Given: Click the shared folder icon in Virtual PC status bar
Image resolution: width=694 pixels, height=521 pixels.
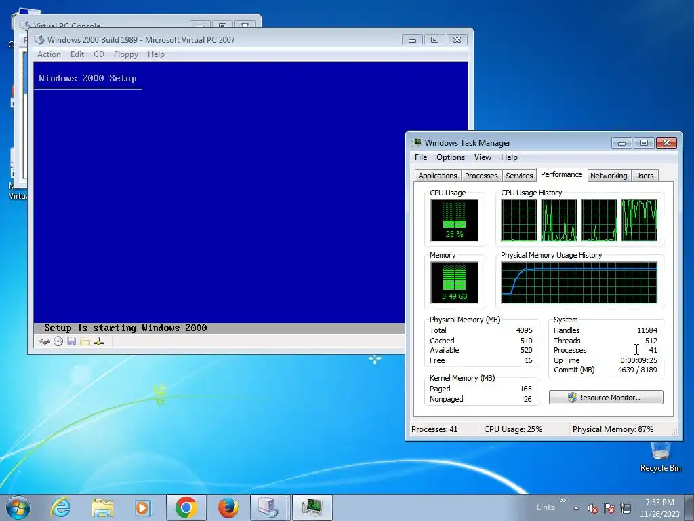Looking at the screenshot, I should (85, 342).
